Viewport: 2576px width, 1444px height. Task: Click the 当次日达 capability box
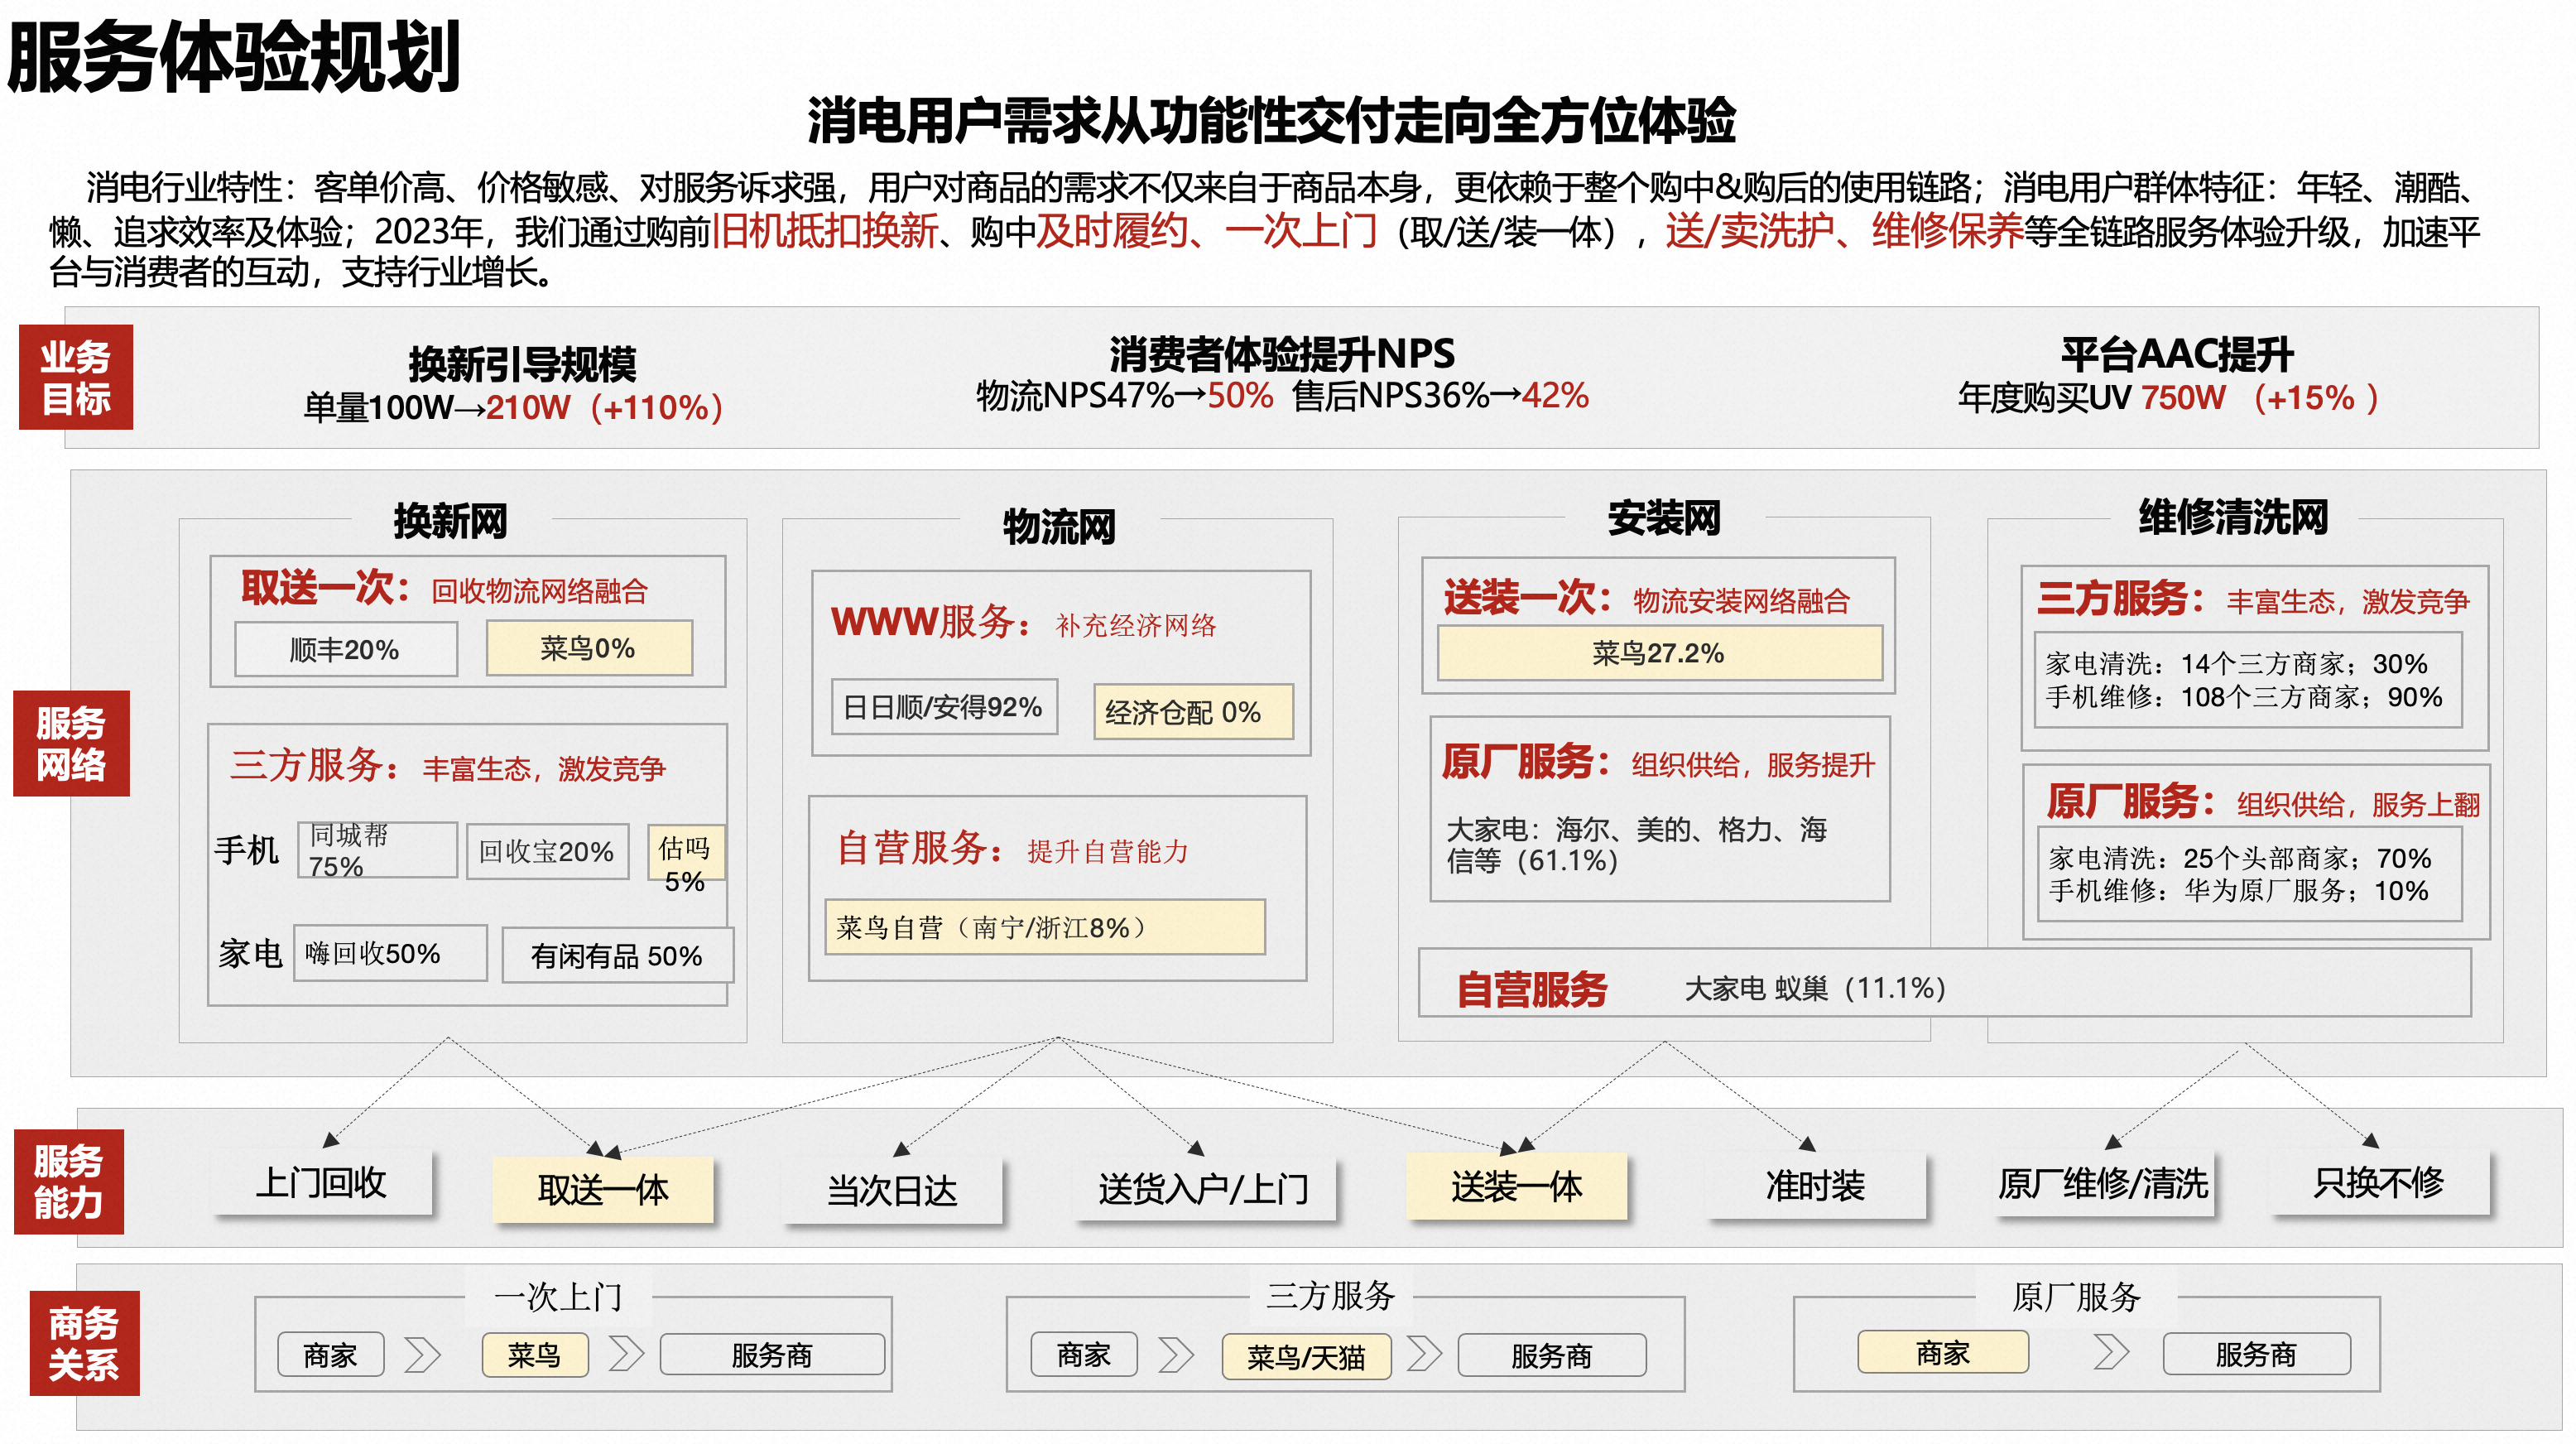click(892, 1190)
